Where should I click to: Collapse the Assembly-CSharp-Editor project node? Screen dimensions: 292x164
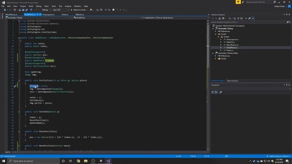(x=213, y=53)
